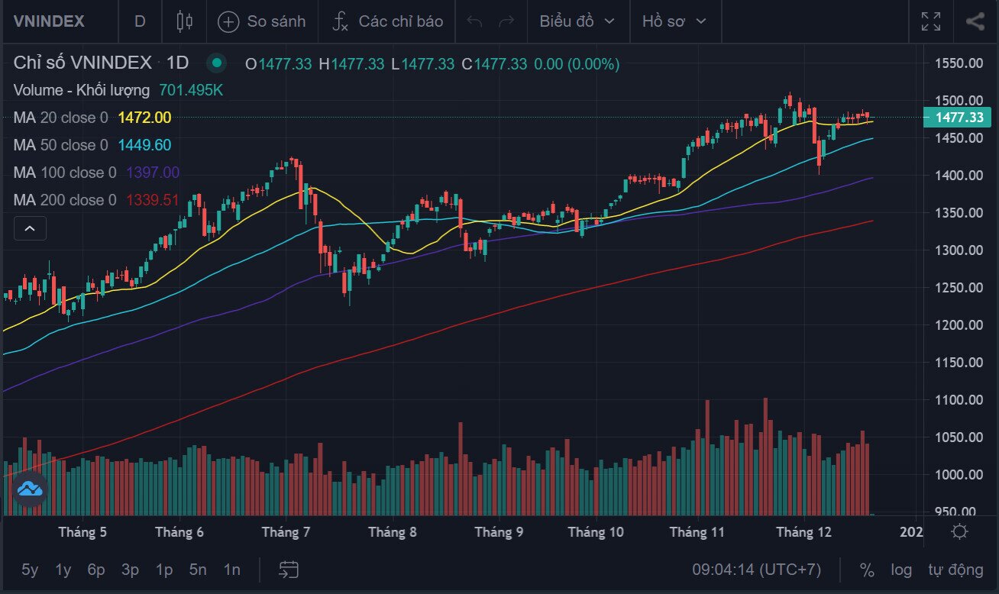Screen dimensions: 999x594
Task: Toggle the tự động auto scale
Action: pyautogui.click(x=955, y=570)
